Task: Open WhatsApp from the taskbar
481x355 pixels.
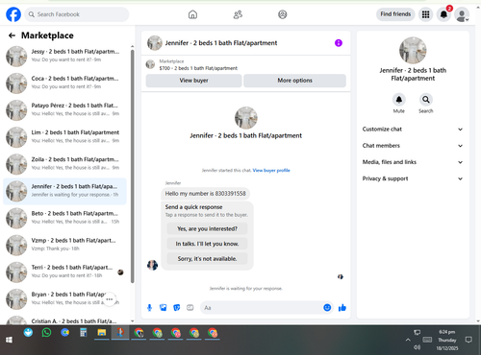Action: [46, 333]
